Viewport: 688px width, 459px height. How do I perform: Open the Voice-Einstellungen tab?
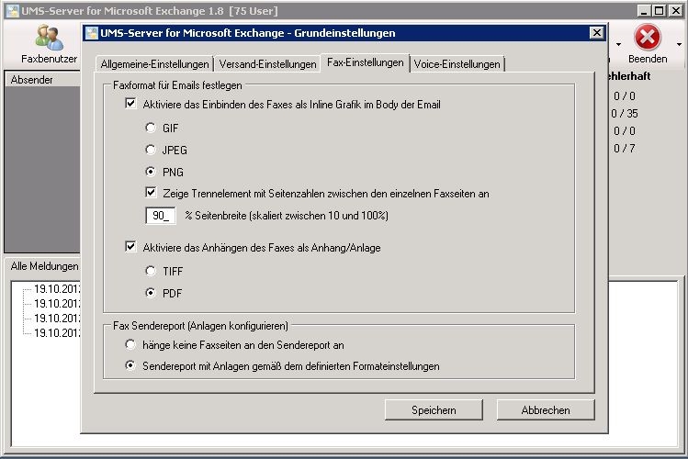(x=457, y=64)
